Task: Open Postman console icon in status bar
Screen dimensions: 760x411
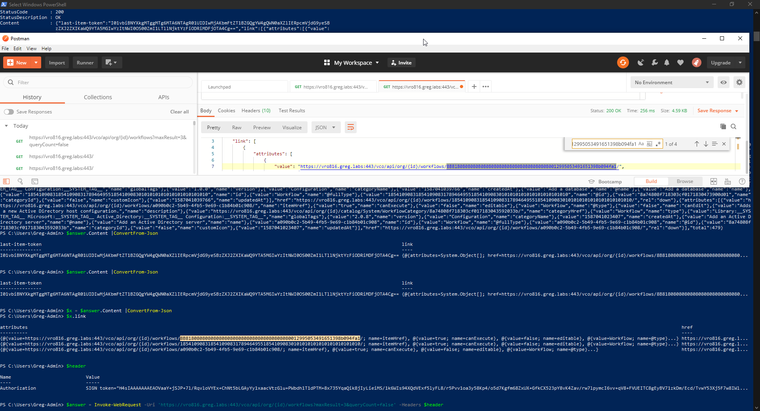Action: point(35,181)
